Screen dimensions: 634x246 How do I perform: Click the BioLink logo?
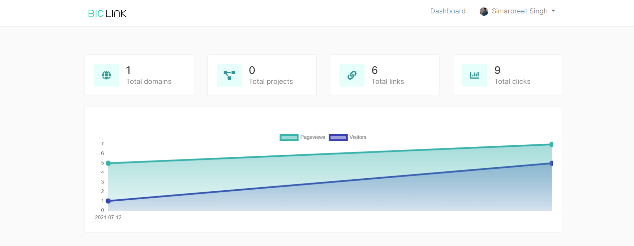click(108, 13)
